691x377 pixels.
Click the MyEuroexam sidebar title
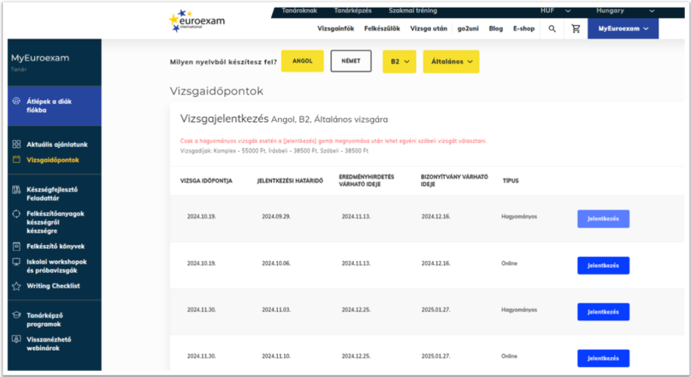pos(40,58)
